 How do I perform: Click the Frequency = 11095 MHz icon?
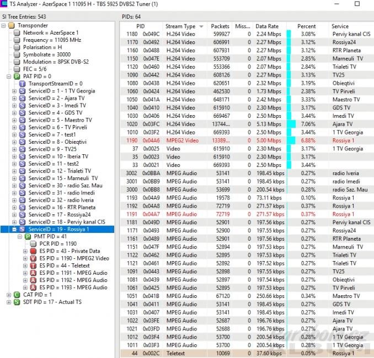(17, 40)
